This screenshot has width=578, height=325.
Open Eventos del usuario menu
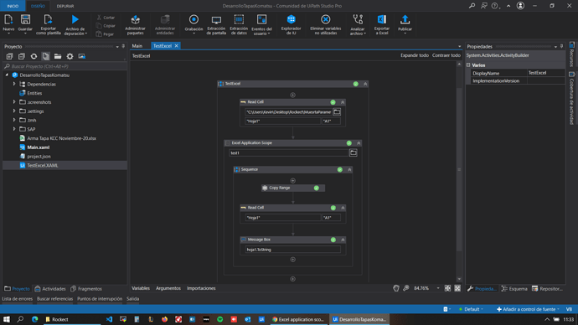[x=261, y=24]
